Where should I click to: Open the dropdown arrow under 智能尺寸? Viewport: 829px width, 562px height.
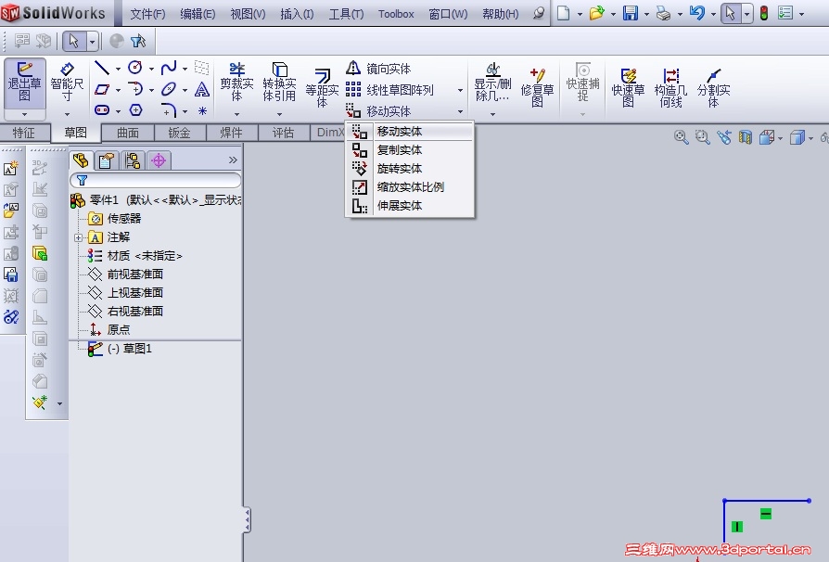(67, 114)
